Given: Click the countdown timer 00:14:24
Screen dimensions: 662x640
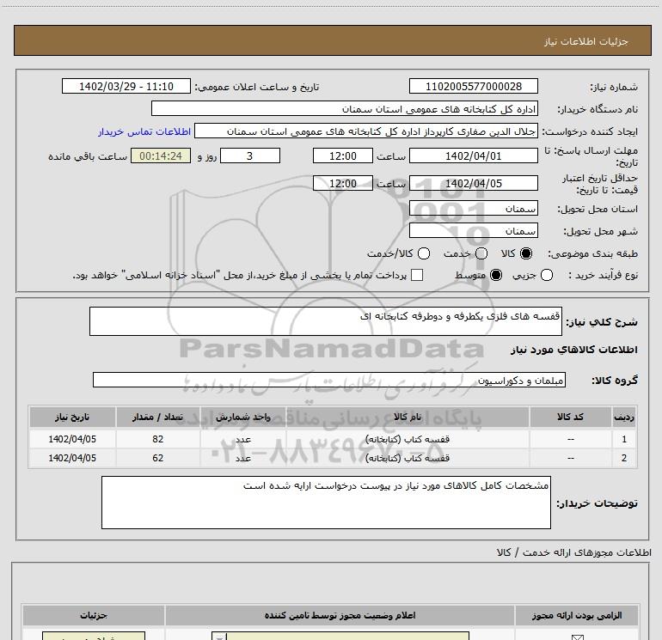Looking at the screenshot, I should click(161, 155).
